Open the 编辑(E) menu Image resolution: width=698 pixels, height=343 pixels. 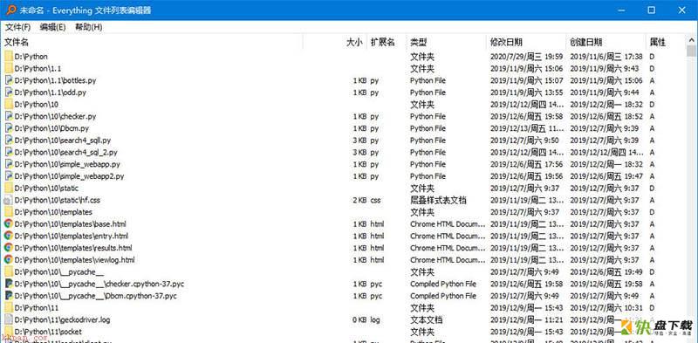pos(52,27)
